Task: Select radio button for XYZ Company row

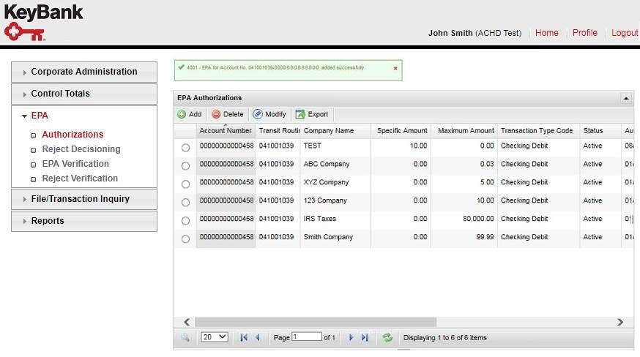Action: point(185,184)
